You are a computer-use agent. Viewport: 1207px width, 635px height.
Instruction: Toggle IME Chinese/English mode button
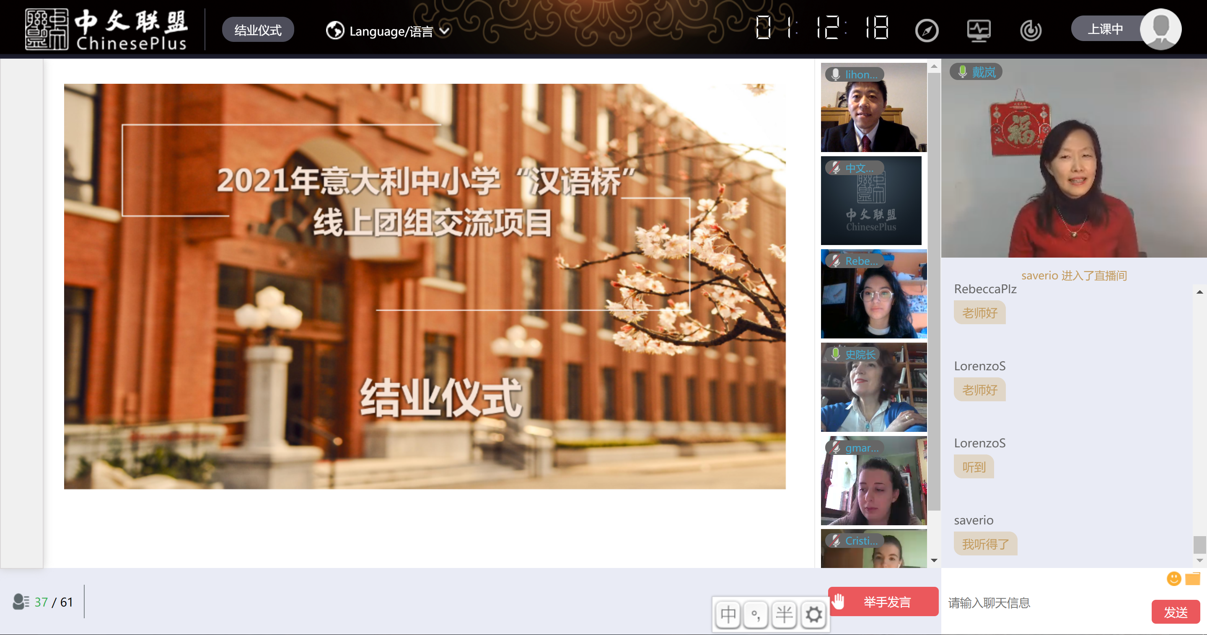coord(728,614)
